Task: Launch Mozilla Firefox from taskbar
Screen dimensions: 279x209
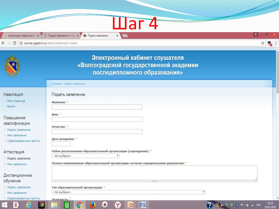Action: (92, 204)
